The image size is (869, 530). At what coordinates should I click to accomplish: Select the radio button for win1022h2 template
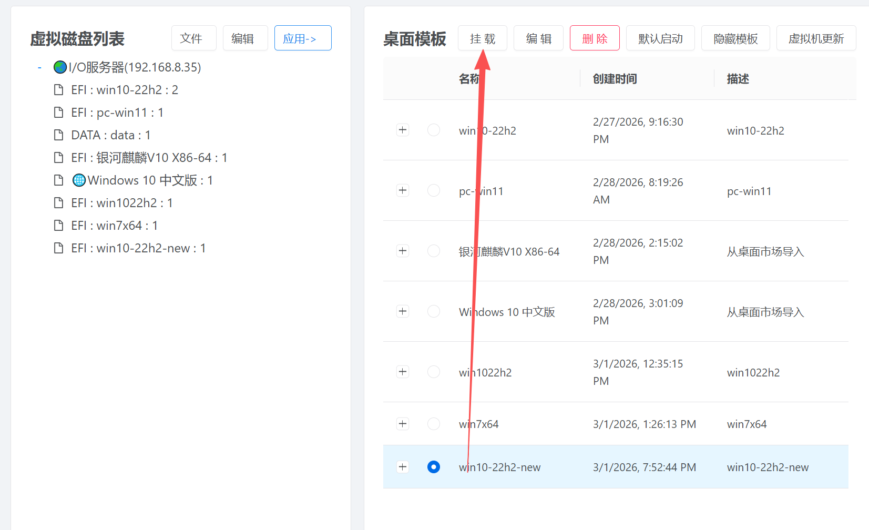(434, 372)
